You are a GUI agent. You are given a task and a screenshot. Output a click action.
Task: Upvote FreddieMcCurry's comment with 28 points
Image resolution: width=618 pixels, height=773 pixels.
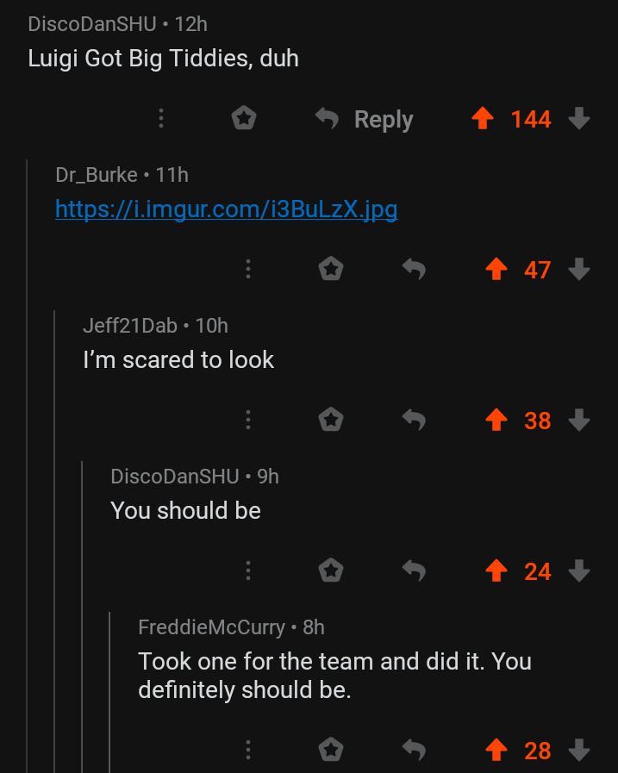pyautogui.click(x=496, y=751)
